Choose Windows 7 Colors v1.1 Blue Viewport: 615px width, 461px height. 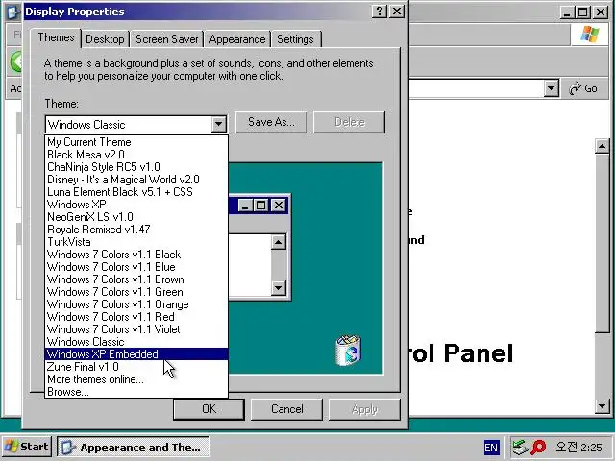click(x=136, y=267)
